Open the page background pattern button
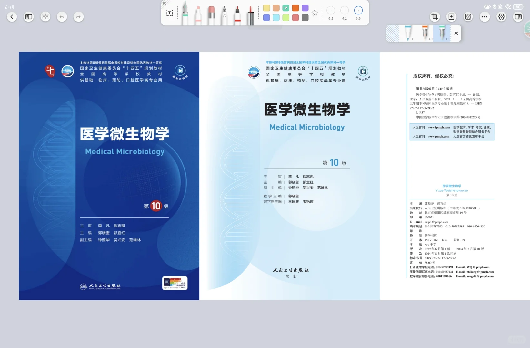Viewport: 530px width, 348px height. click(x=468, y=17)
